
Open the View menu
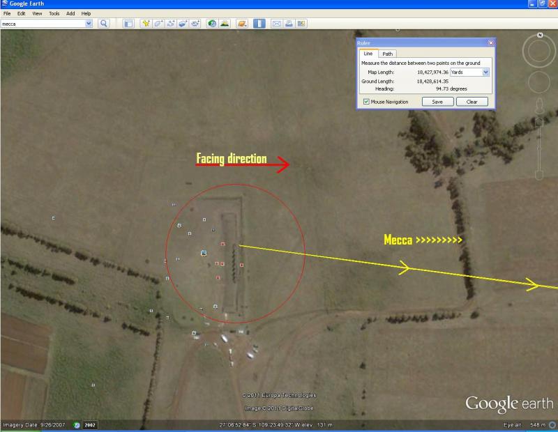37,13
